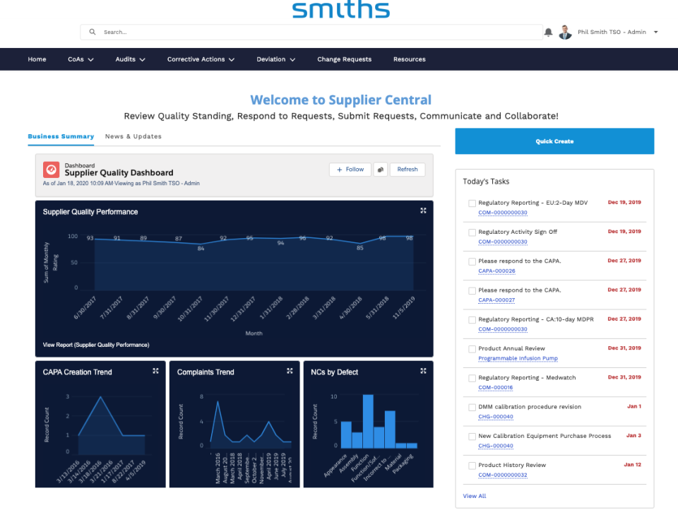Click the tallest Function bar in NCs chart
Image resolution: width=678 pixels, height=515 pixels.
(368, 421)
